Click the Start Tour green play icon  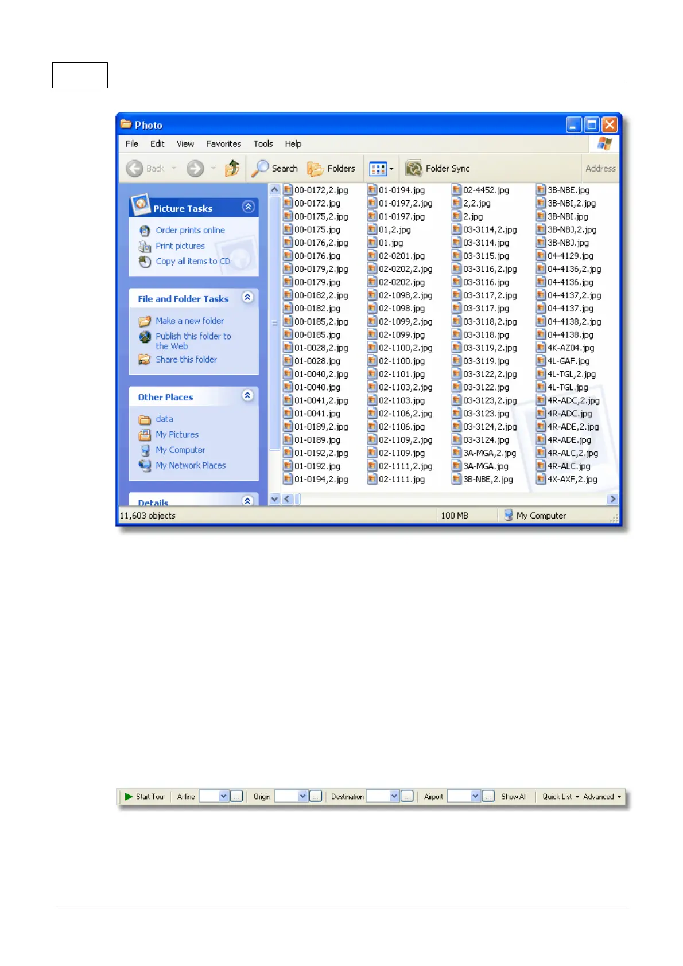pyautogui.click(x=129, y=796)
